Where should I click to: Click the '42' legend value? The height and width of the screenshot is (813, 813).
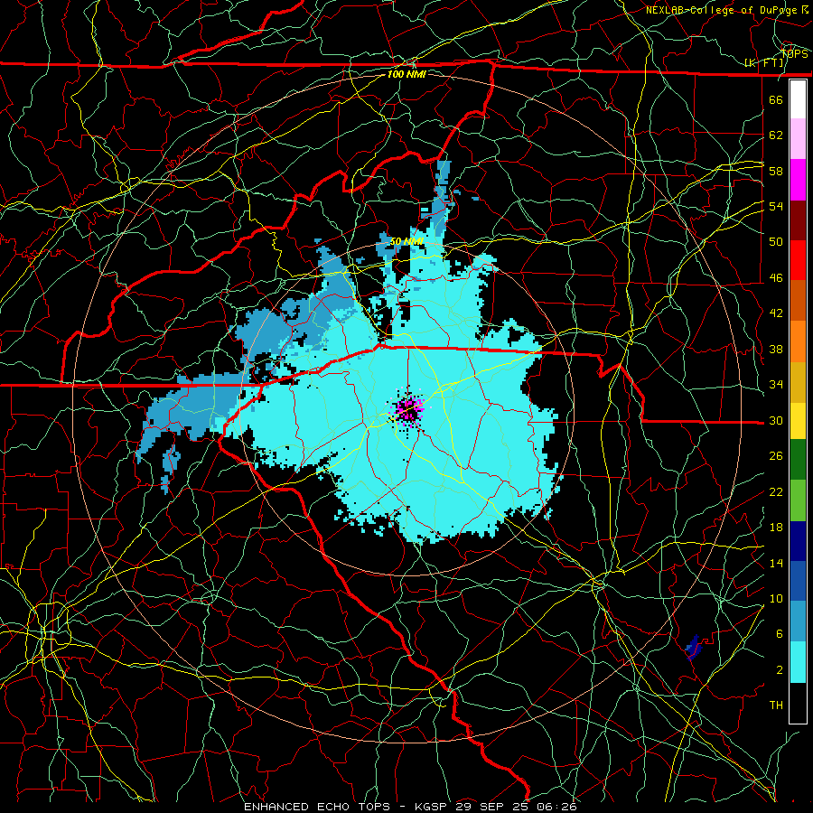(776, 313)
